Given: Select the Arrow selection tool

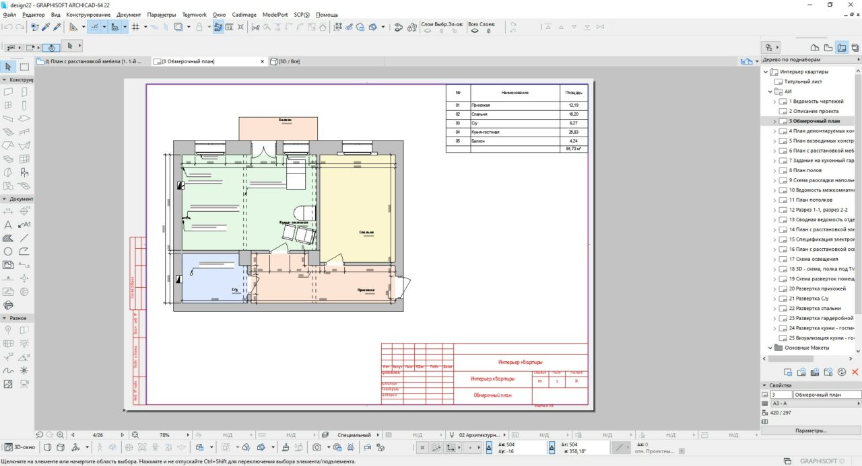Looking at the screenshot, I should pyautogui.click(x=8, y=67).
